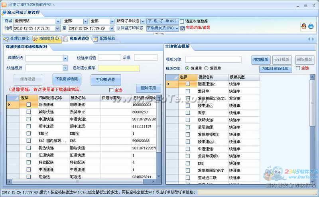Open the 配置帮助 tab
The width and height of the screenshot is (319, 197).
104,38
